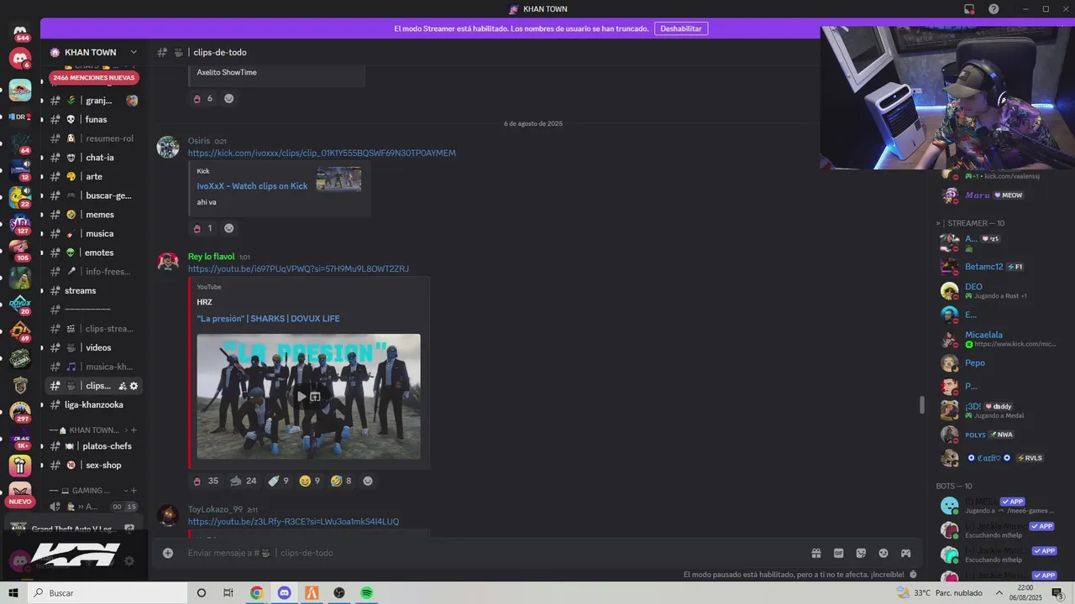Open Spotify from Windows taskbar
Image resolution: width=1075 pixels, height=604 pixels.
click(366, 593)
